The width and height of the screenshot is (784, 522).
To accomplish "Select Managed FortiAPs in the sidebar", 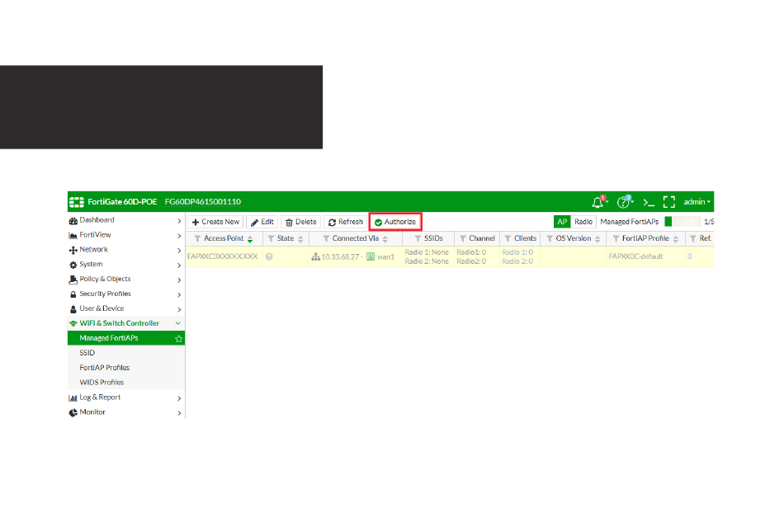I will pos(126,338).
